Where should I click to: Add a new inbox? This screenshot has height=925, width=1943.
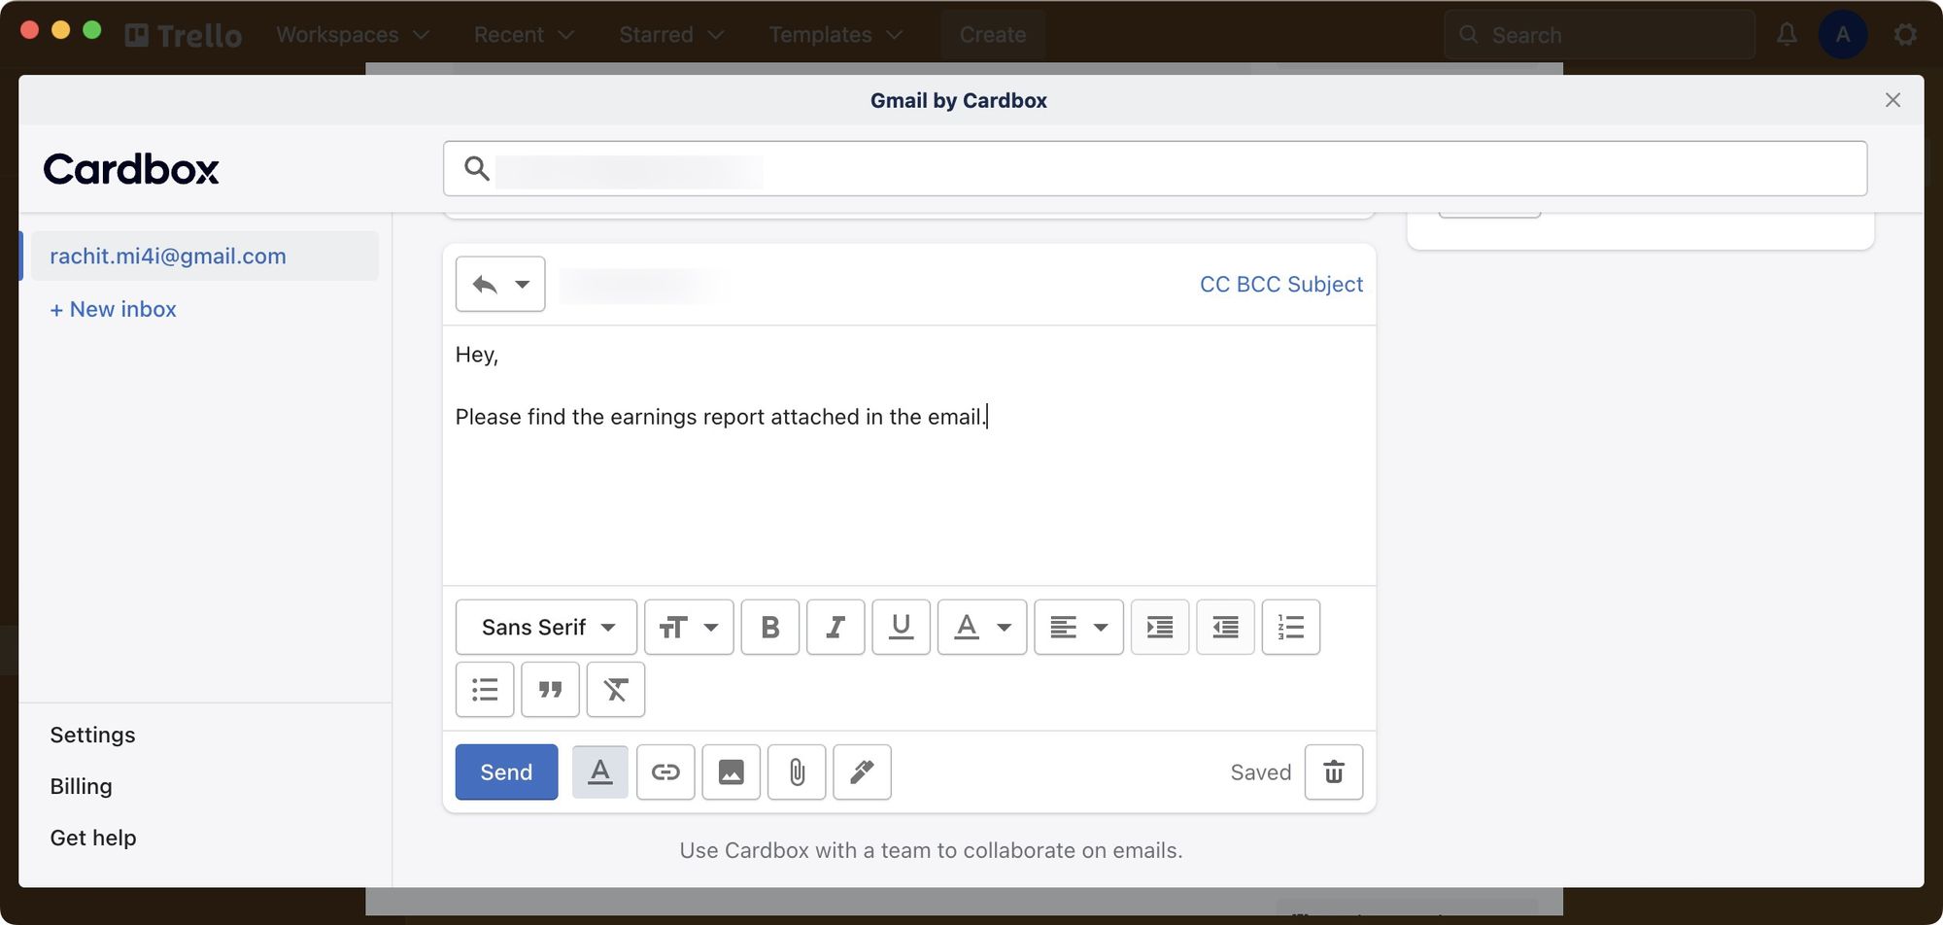pos(113,309)
